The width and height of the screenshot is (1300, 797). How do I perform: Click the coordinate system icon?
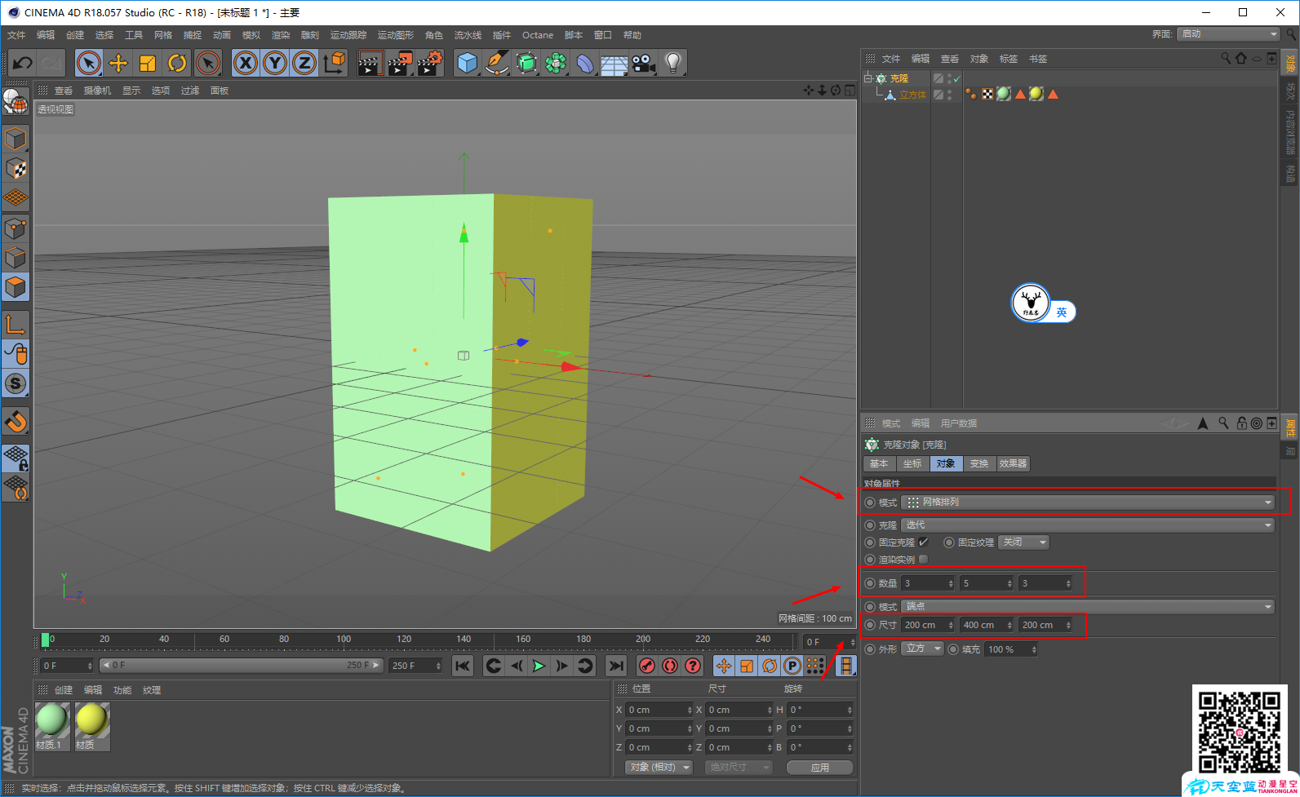click(x=335, y=63)
